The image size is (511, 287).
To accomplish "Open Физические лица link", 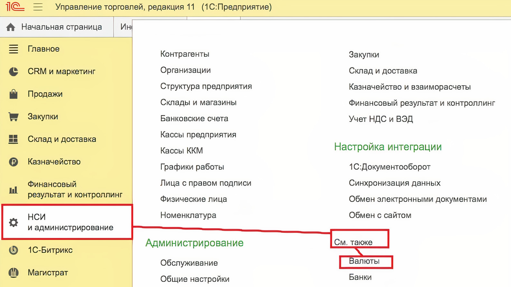I will [194, 199].
